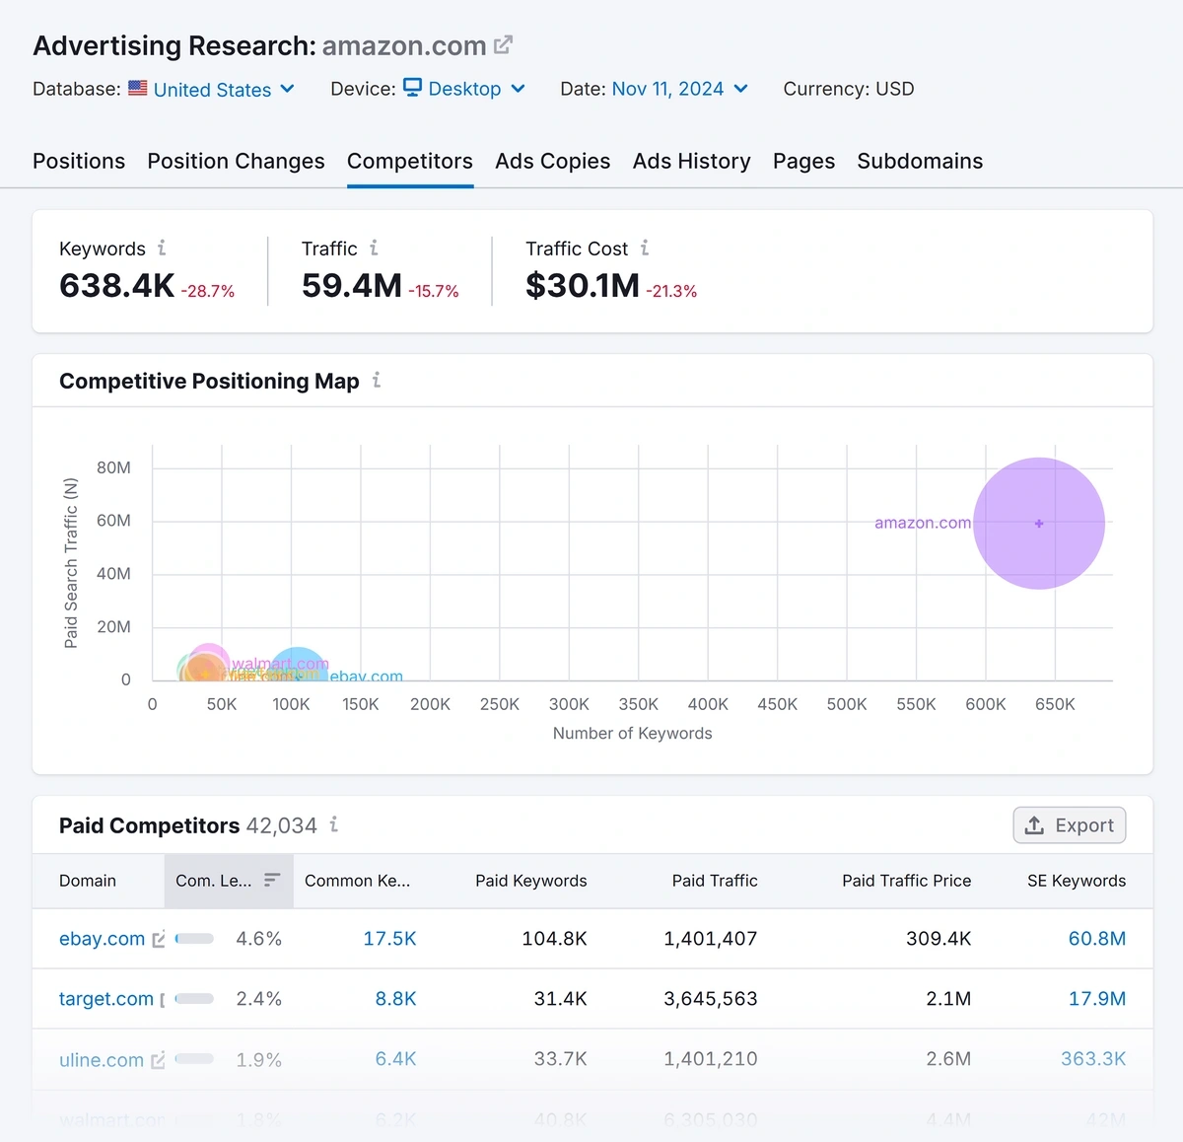Sort by the Paid Traffic Price column header
Image resolution: width=1183 pixels, height=1142 pixels.
click(x=907, y=881)
